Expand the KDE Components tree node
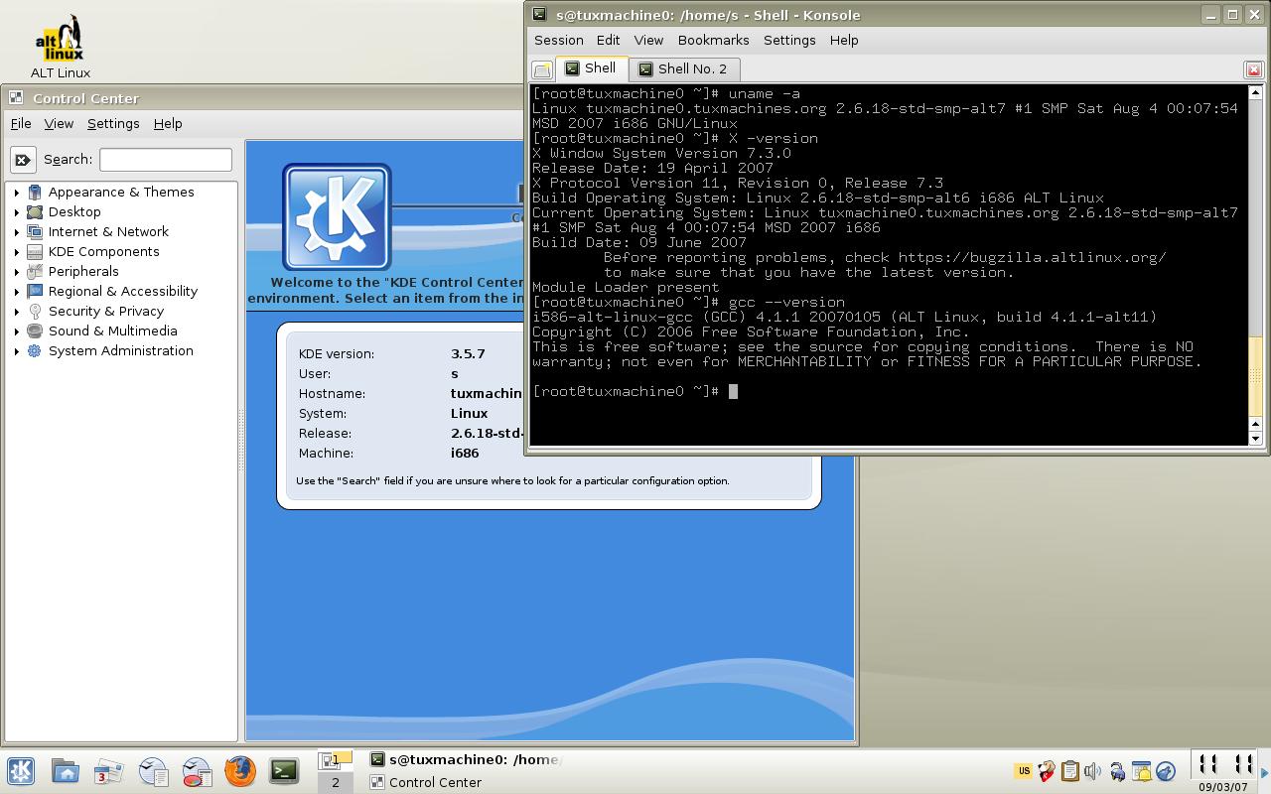This screenshot has width=1271, height=794. pos(16,252)
